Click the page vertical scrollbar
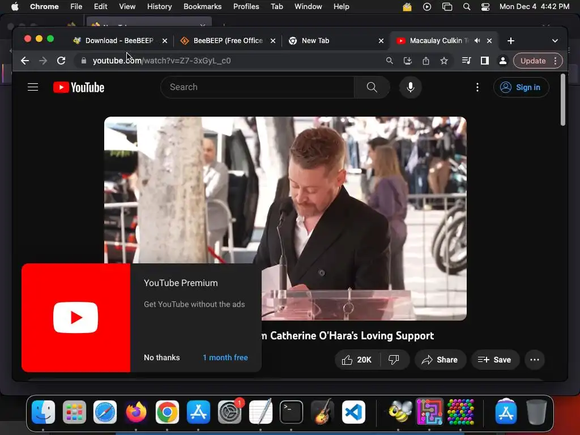 (x=562, y=100)
